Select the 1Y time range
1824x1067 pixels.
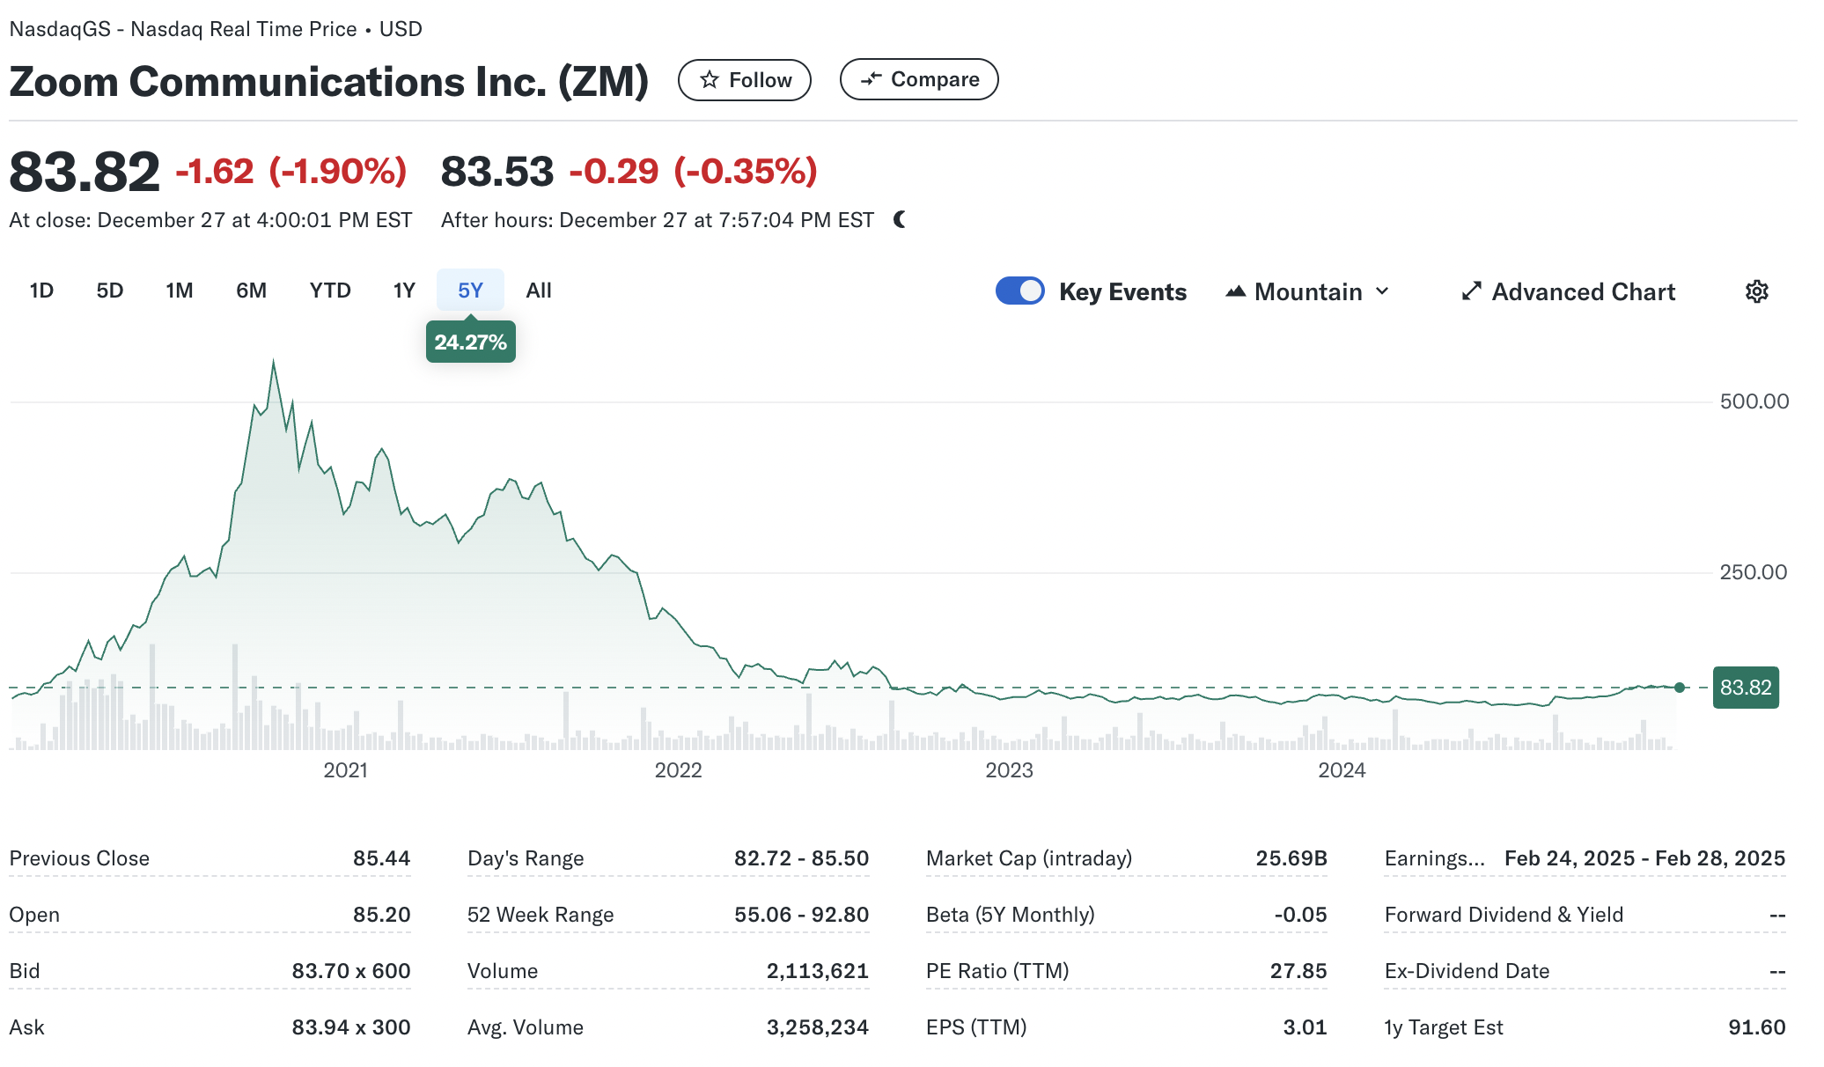tap(404, 291)
